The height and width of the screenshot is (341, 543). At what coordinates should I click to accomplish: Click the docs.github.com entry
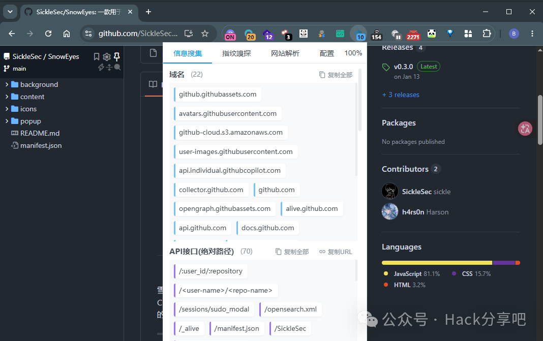(267, 228)
